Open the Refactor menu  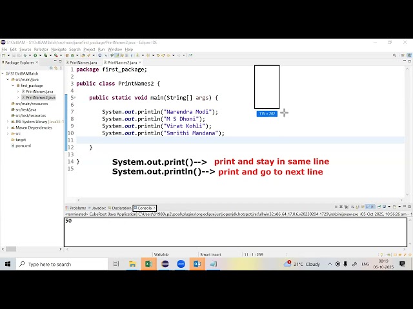41,50
